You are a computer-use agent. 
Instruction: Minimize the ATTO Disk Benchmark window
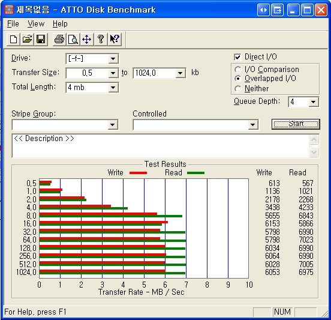(x=293, y=10)
